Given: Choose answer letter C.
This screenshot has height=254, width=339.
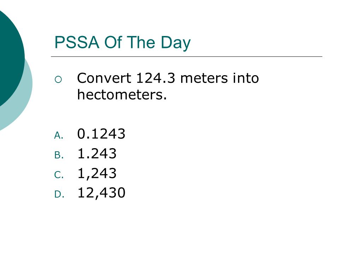Looking at the screenshot, I should point(59,175).
